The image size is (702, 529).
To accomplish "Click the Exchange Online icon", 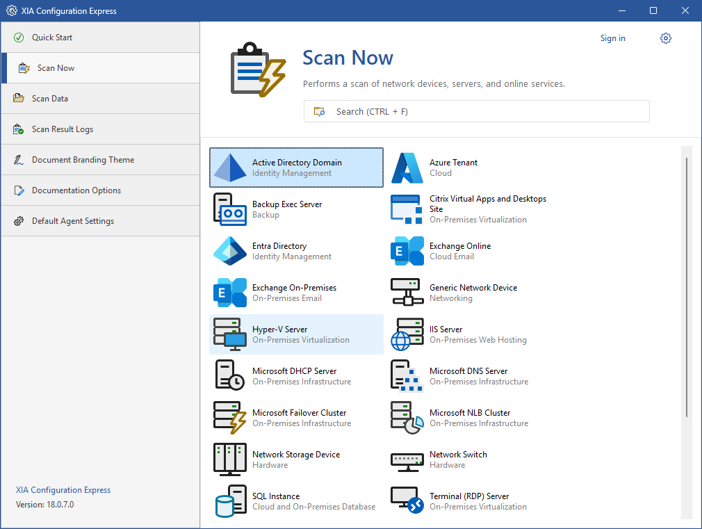I will pos(407,251).
